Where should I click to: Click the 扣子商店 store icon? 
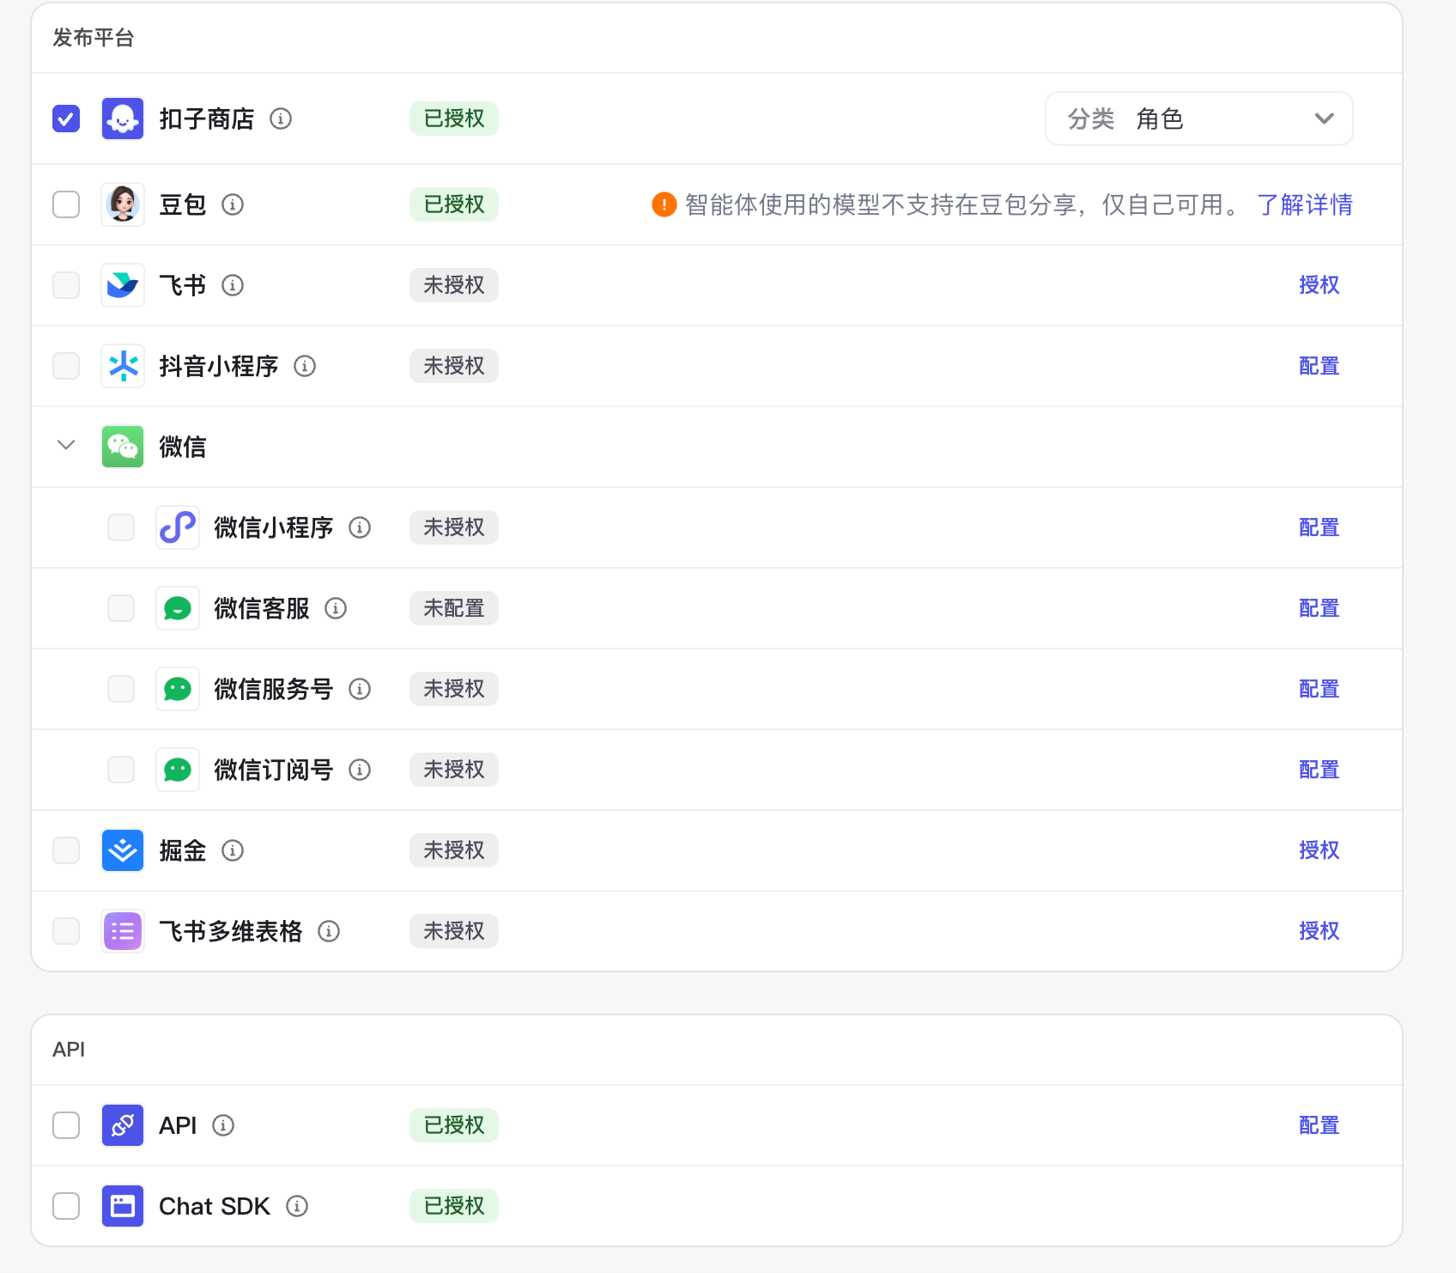tap(123, 119)
